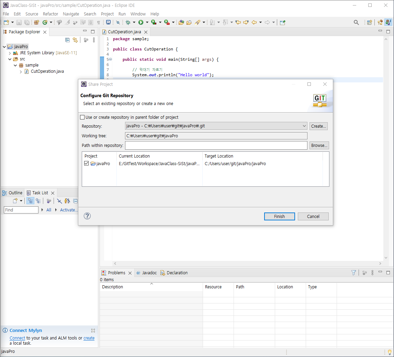
Task: Click the Coverage launch icon
Action: pos(154,22)
